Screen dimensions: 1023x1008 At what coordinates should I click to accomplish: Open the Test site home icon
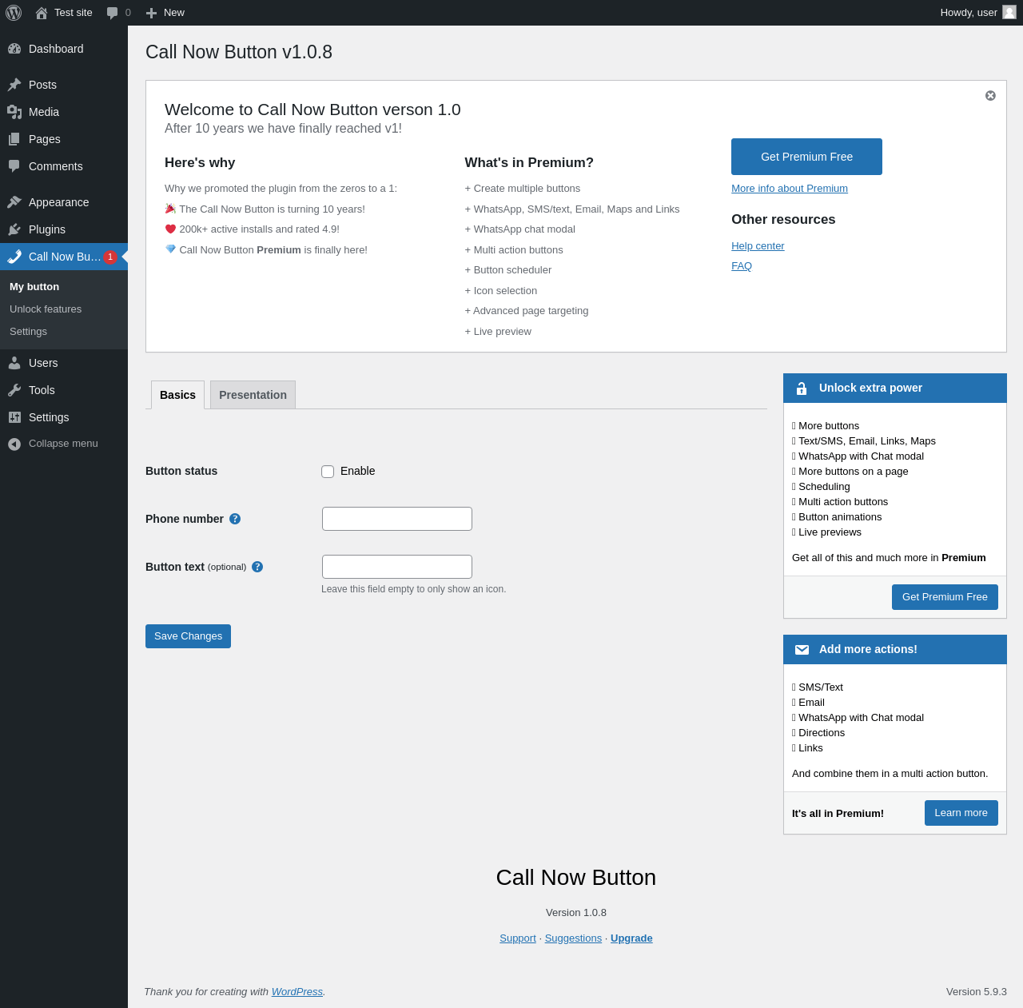coord(42,13)
